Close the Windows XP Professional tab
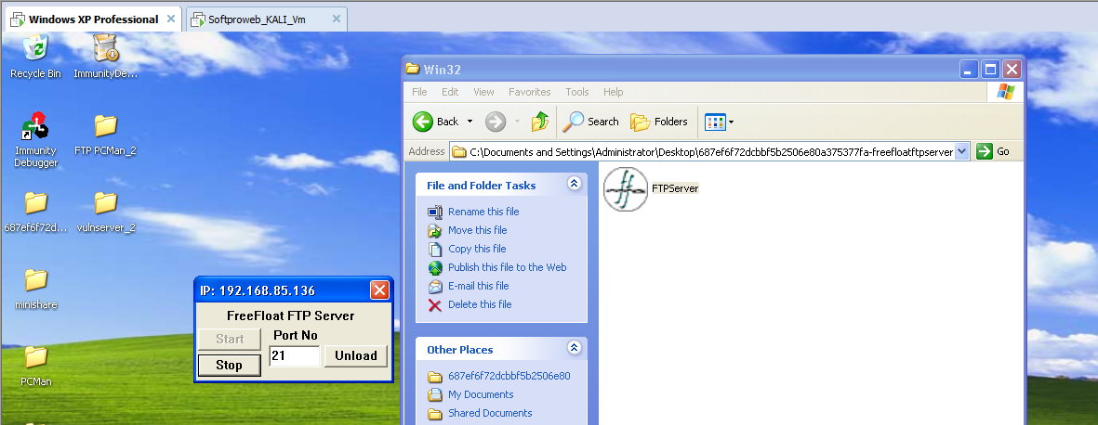The image size is (1098, 425). (x=171, y=19)
